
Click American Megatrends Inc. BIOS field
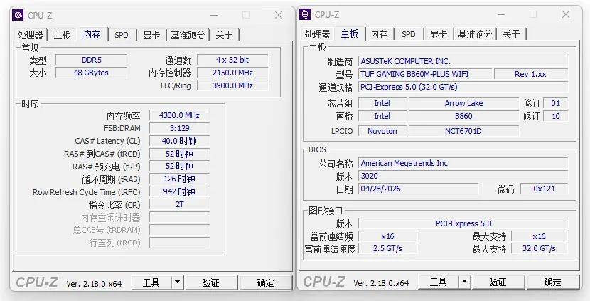coord(463,163)
